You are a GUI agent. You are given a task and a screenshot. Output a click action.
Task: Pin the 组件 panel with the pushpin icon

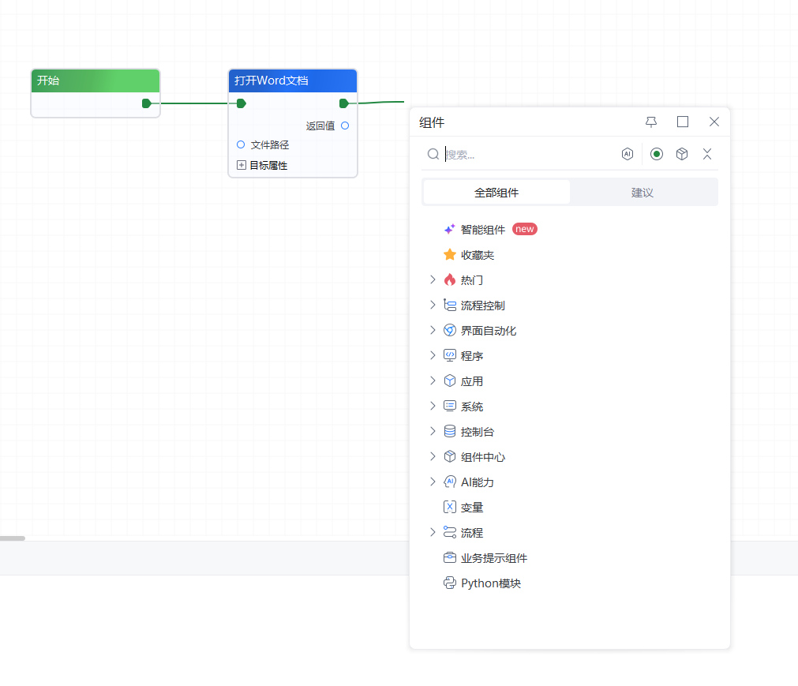point(651,122)
